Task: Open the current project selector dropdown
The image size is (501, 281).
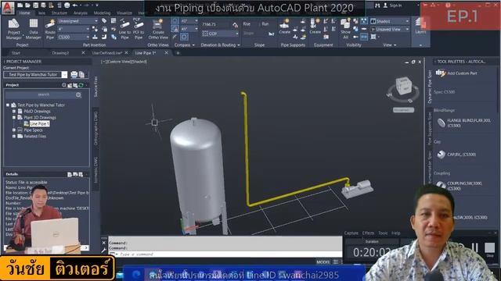Action: pyautogui.click(x=64, y=75)
